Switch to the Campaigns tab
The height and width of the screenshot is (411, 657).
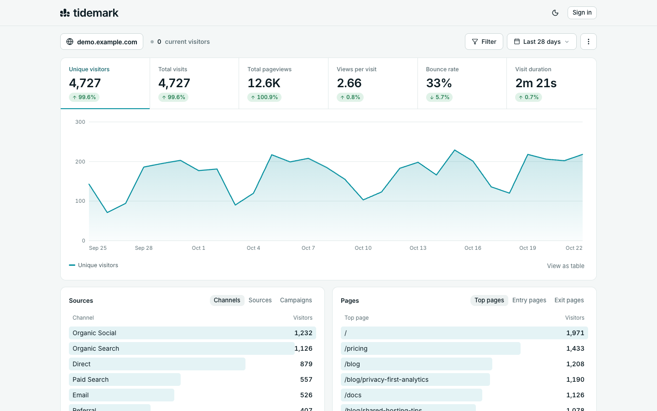(296, 300)
